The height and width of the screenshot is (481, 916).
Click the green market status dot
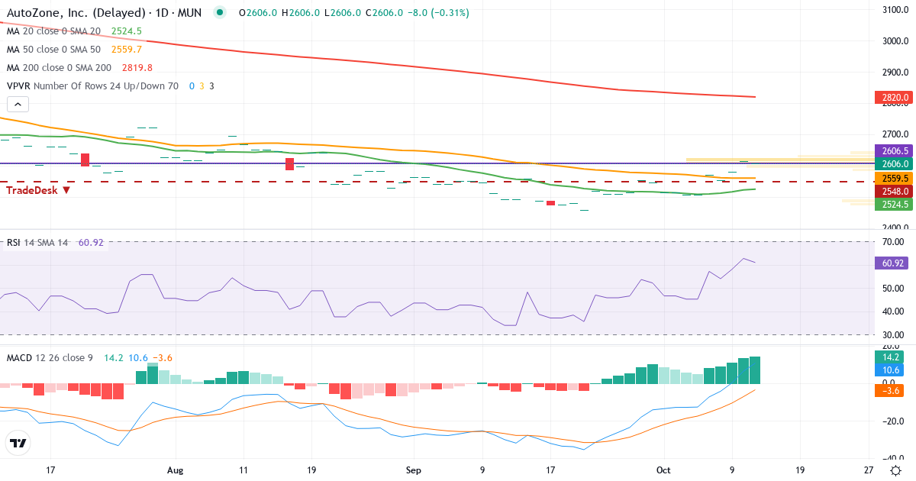(220, 13)
